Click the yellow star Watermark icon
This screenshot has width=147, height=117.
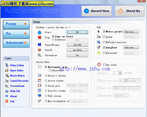99,53
